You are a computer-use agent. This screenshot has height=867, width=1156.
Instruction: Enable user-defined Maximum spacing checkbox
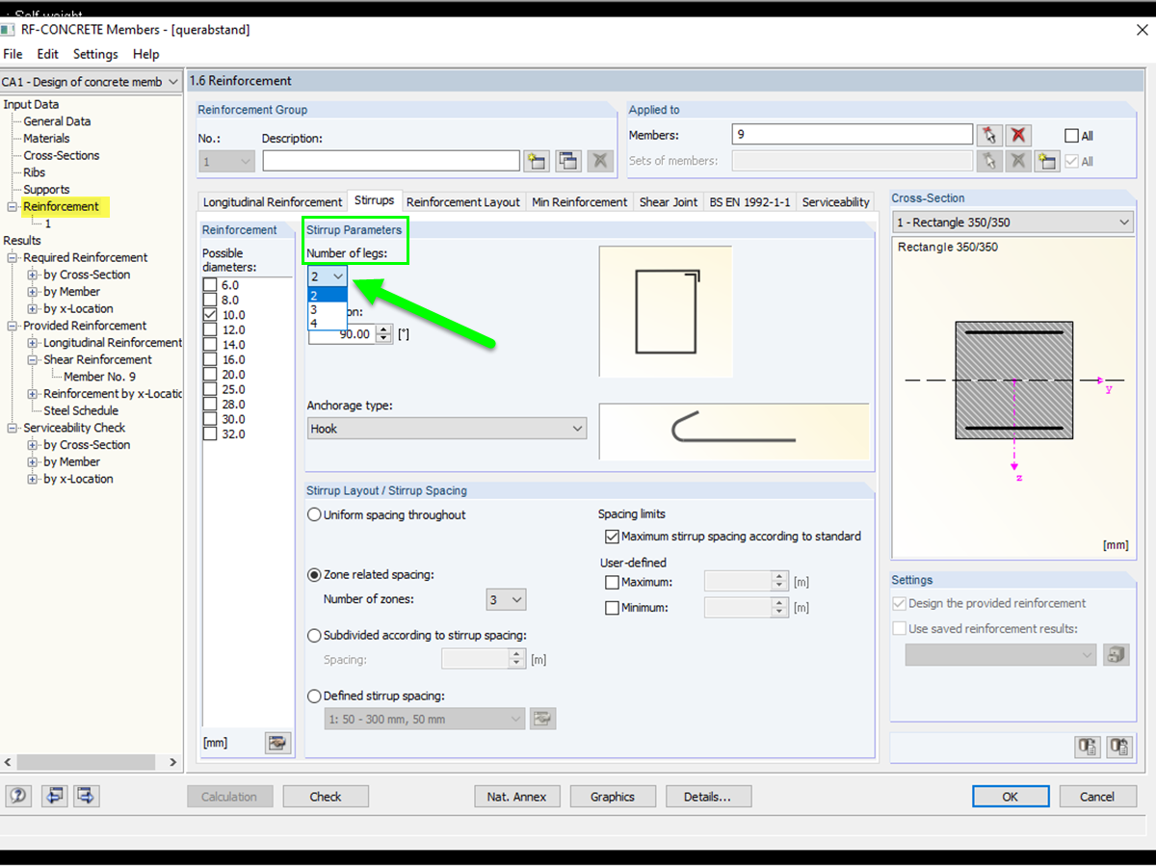[611, 582]
